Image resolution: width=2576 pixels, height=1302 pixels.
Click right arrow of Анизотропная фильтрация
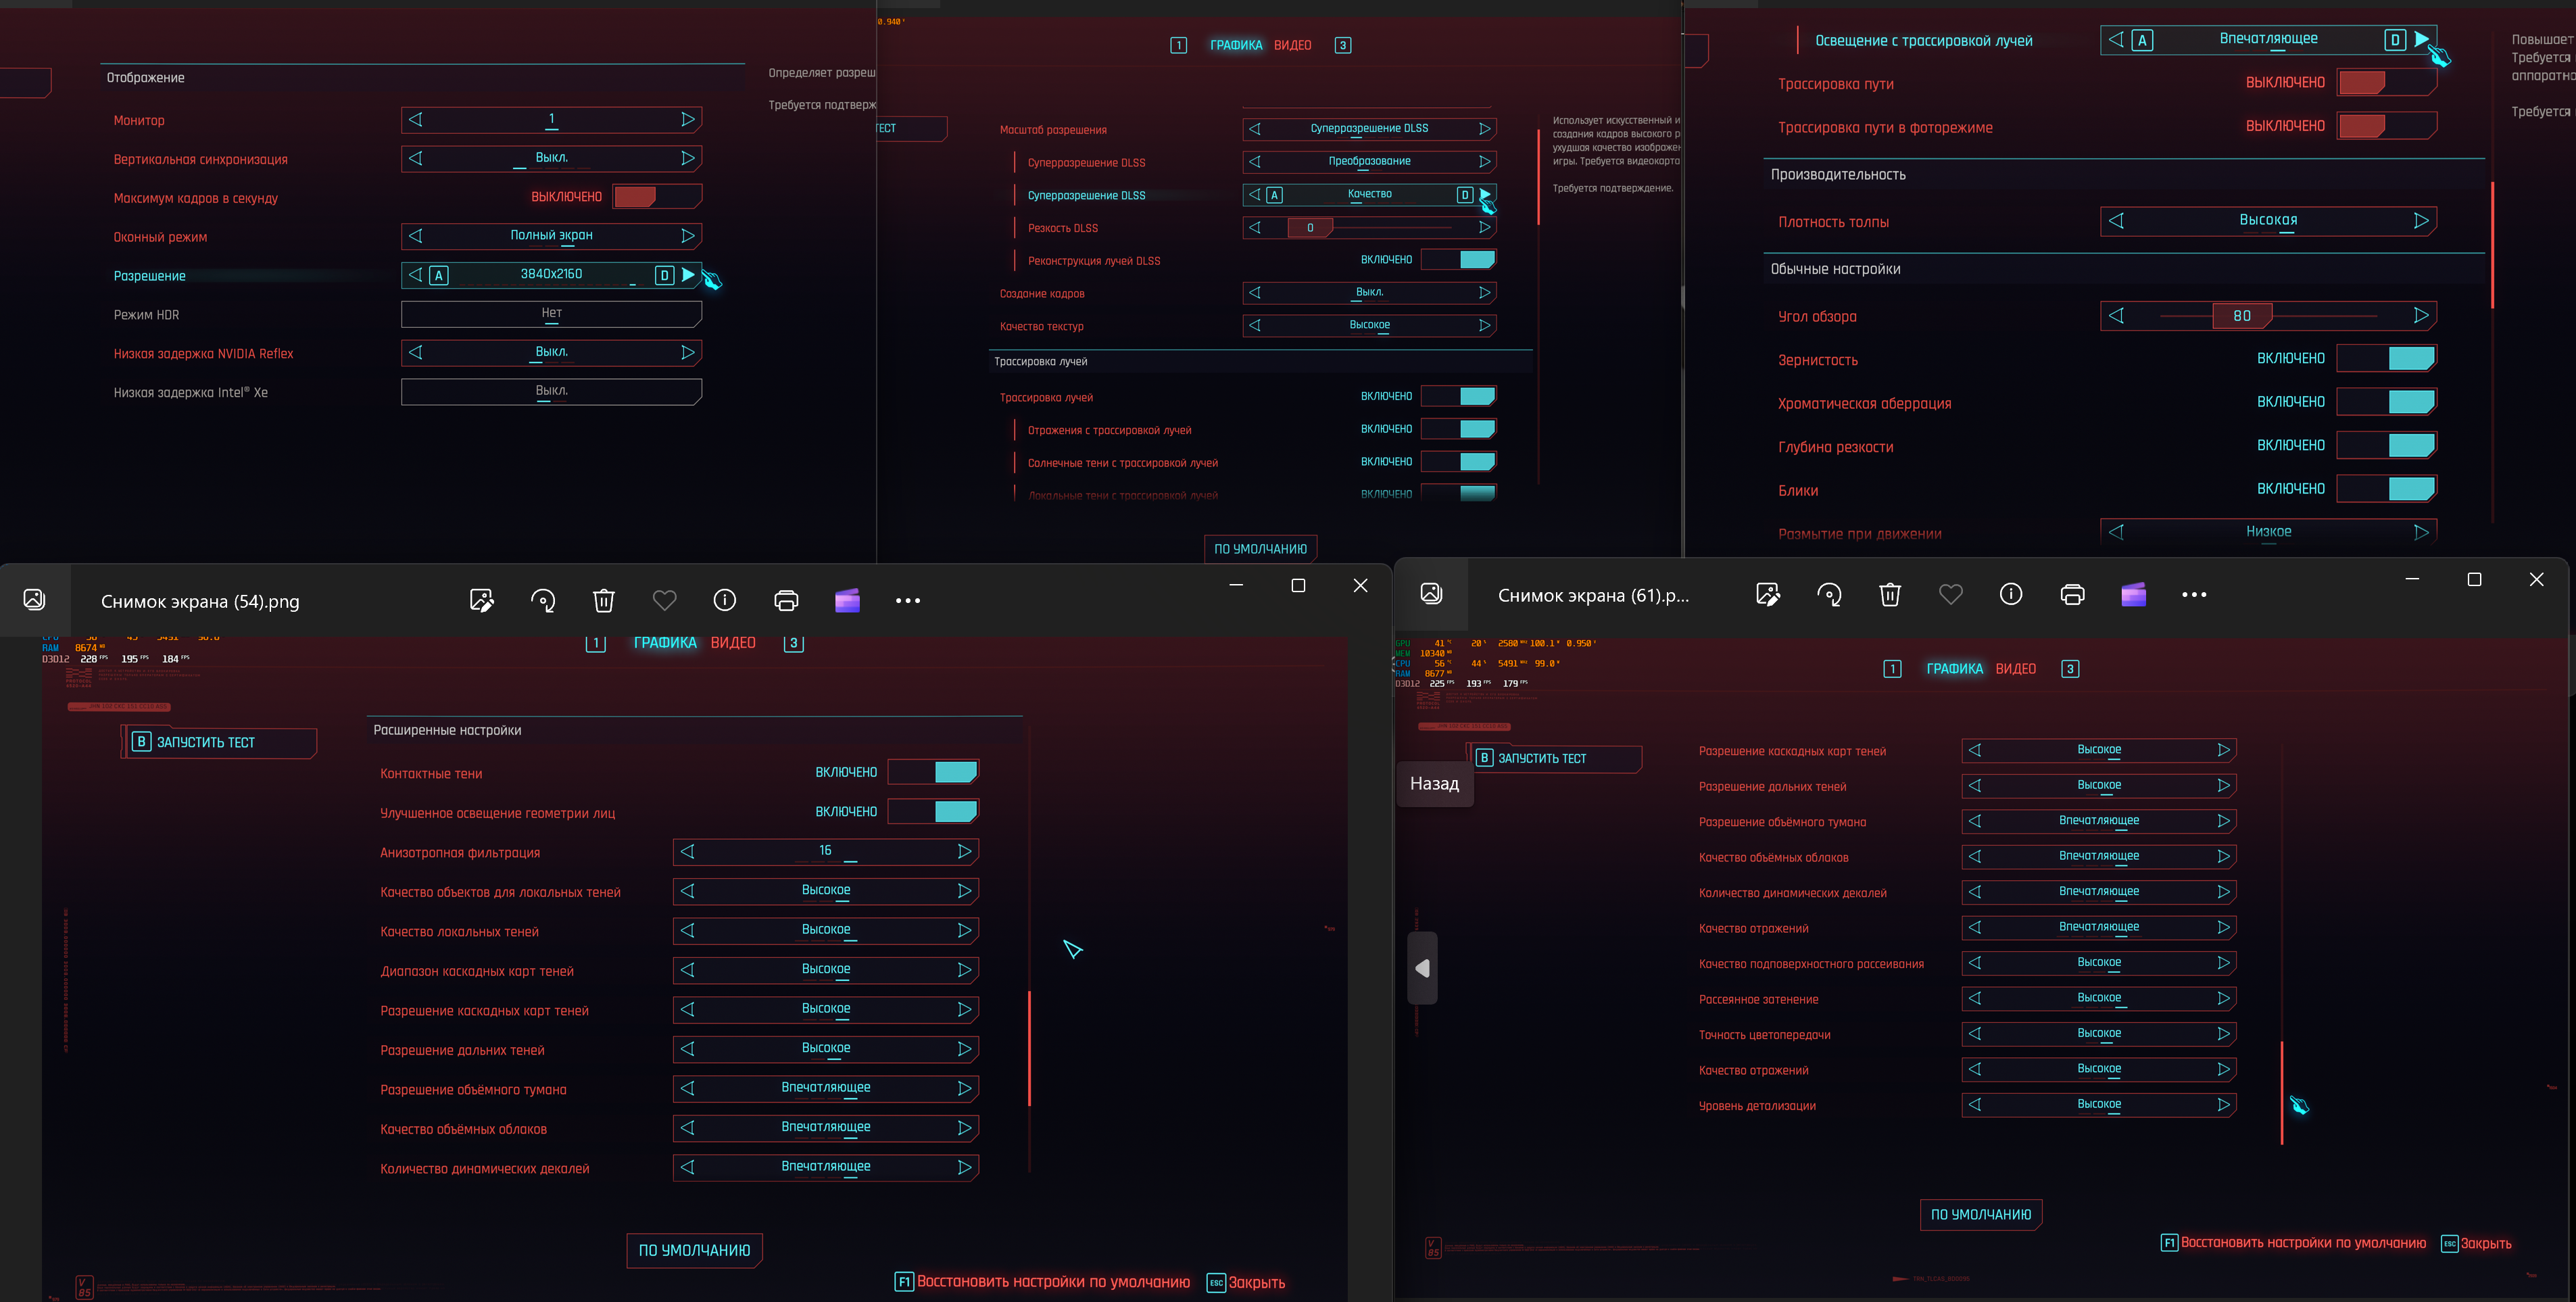[964, 851]
